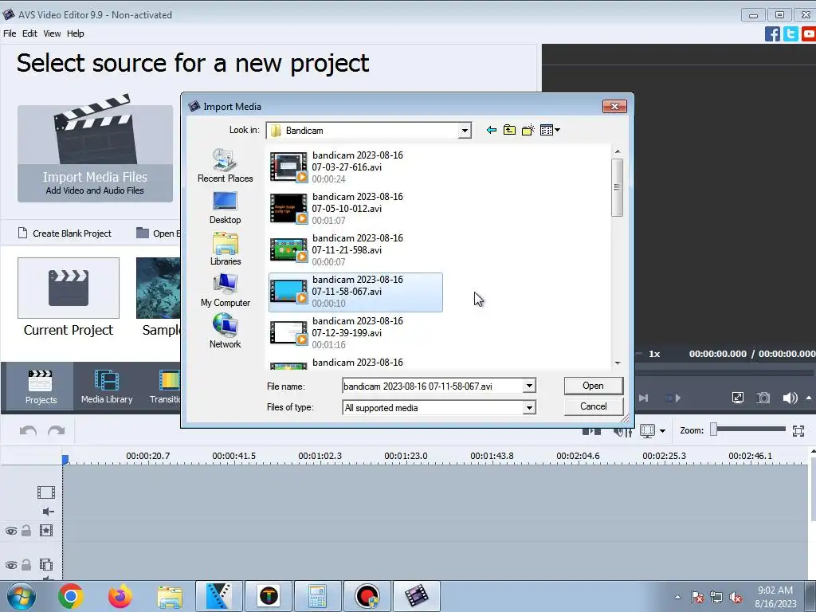The height and width of the screenshot is (612, 816).
Task: Click scroll down arrow in file list
Action: (x=618, y=363)
